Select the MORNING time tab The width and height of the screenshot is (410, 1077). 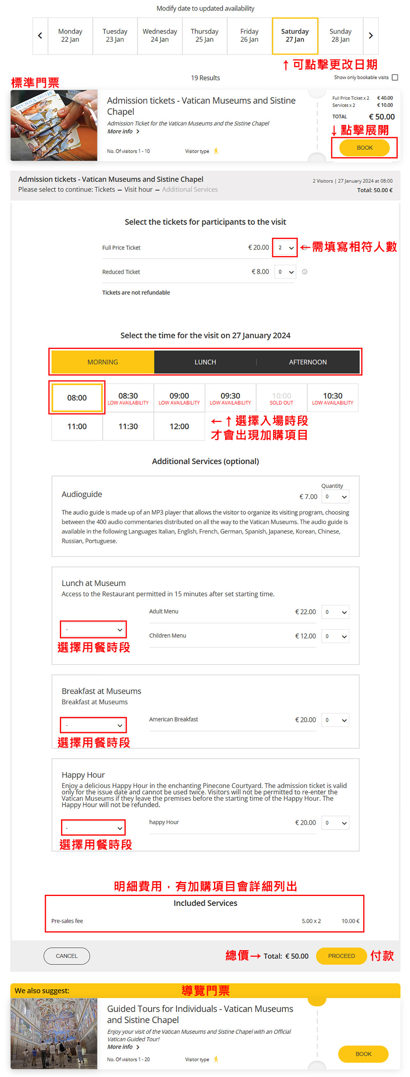pos(103,362)
